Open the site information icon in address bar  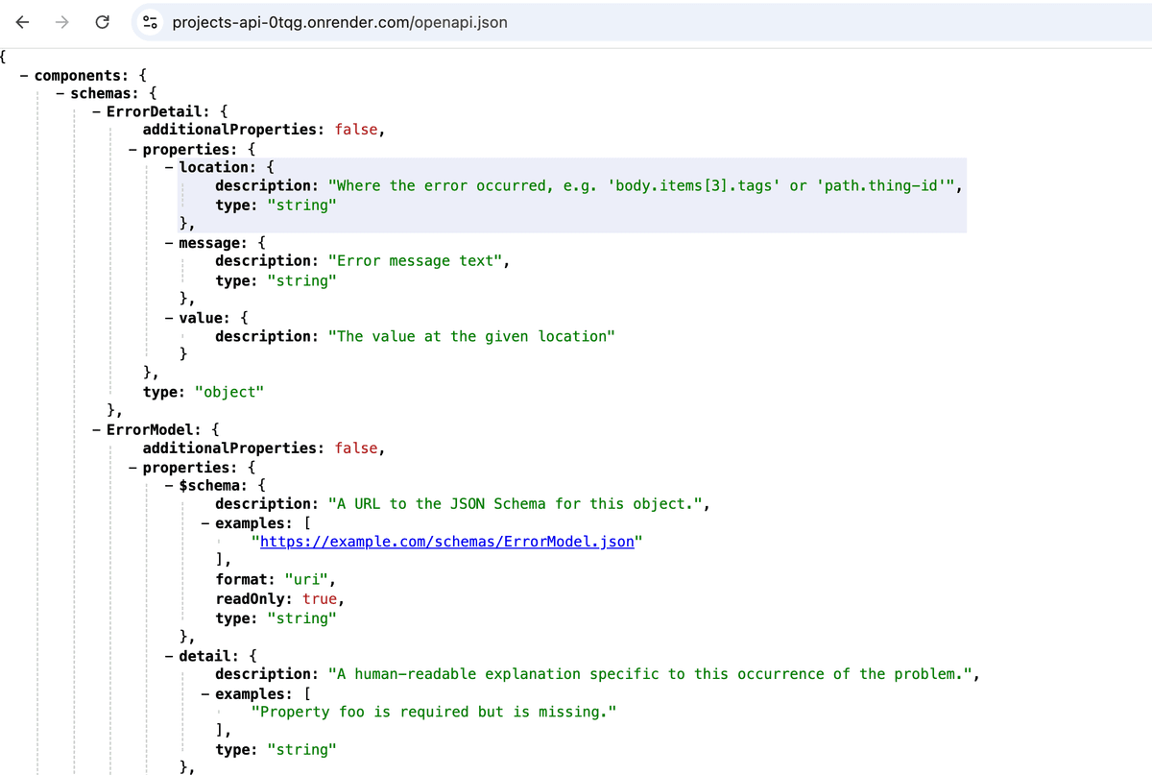click(x=149, y=22)
